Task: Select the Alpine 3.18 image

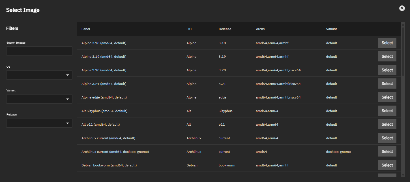Action: pos(387,43)
